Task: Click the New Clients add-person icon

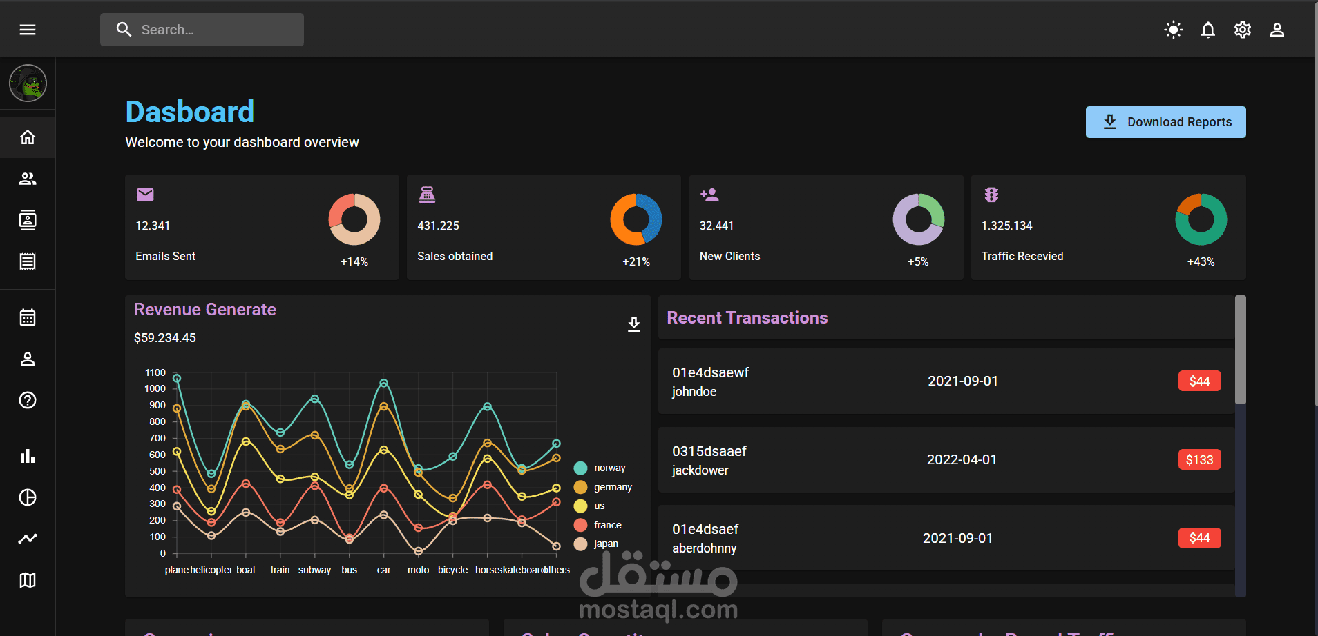Action: tap(709, 195)
